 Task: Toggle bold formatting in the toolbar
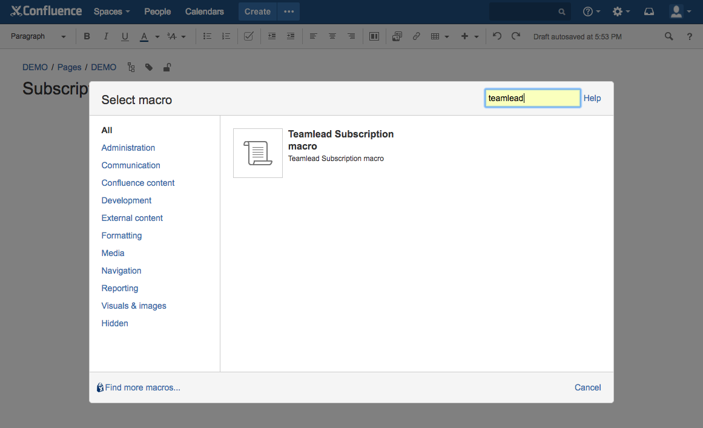point(87,36)
